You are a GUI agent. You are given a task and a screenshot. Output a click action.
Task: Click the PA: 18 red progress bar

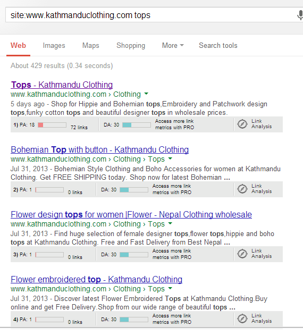52,125
